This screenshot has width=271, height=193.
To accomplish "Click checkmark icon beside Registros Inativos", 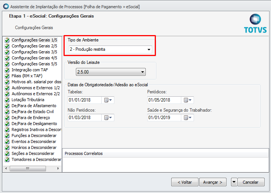I will click(x=7, y=130).
